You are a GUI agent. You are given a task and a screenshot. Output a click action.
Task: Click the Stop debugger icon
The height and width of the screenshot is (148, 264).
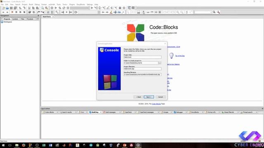point(124,8)
